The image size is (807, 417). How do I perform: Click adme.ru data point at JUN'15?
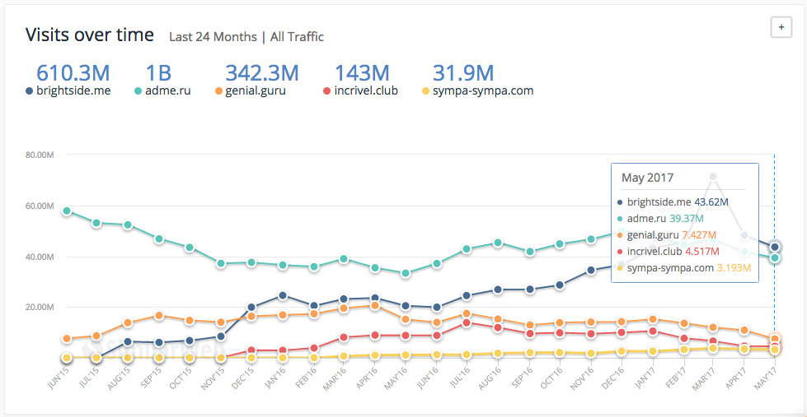click(x=66, y=211)
